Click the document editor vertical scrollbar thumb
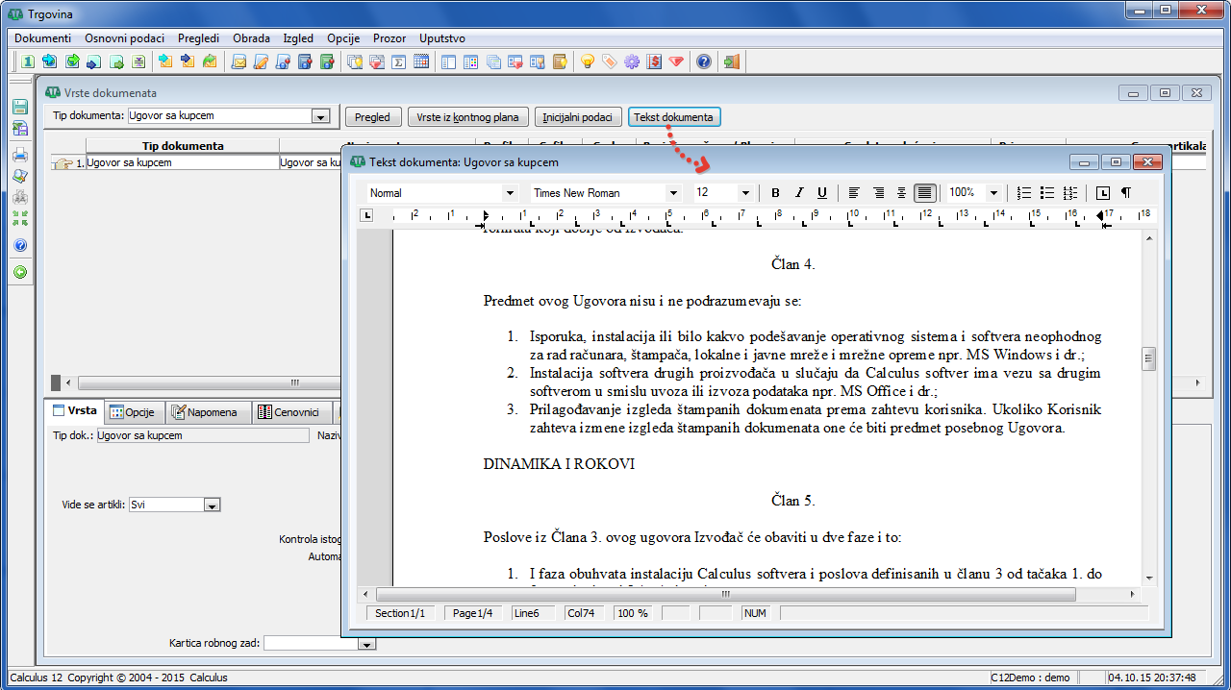Screen dimensions: 1231x690 (x=1147, y=358)
